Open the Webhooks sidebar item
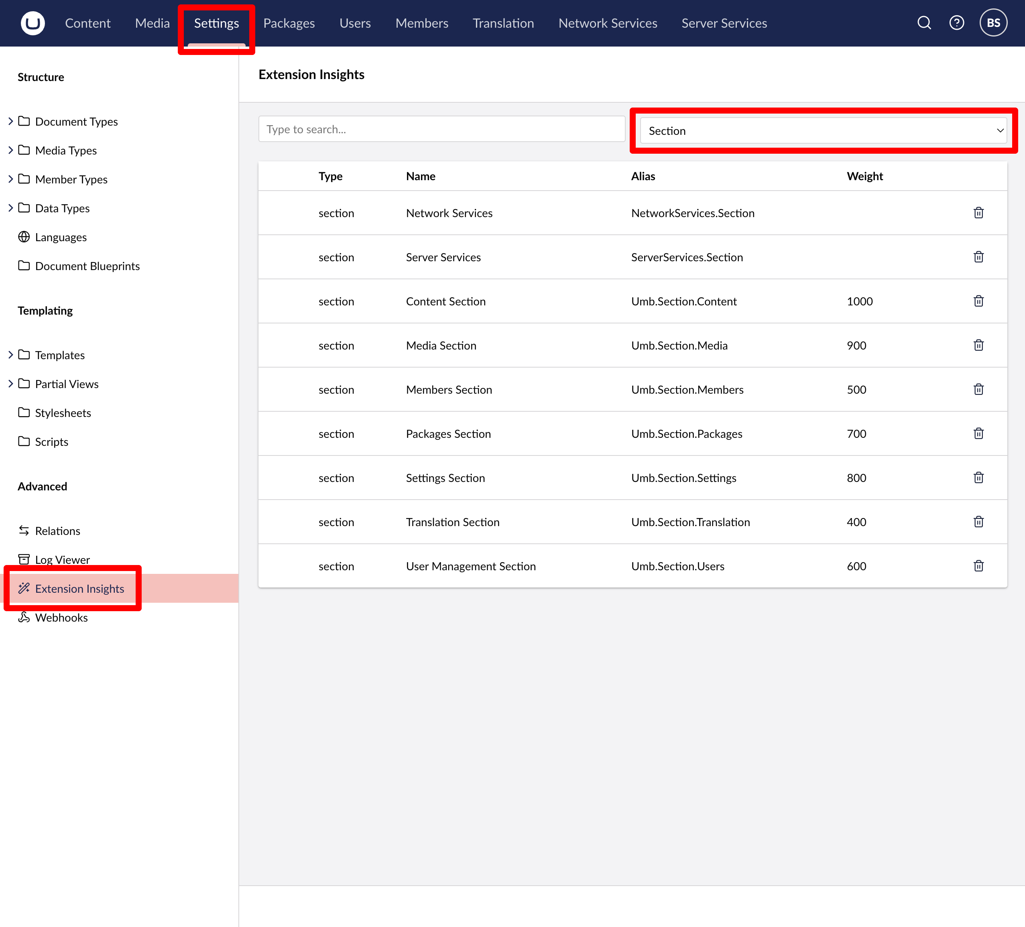This screenshot has height=927, width=1025. (x=61, y=617)
